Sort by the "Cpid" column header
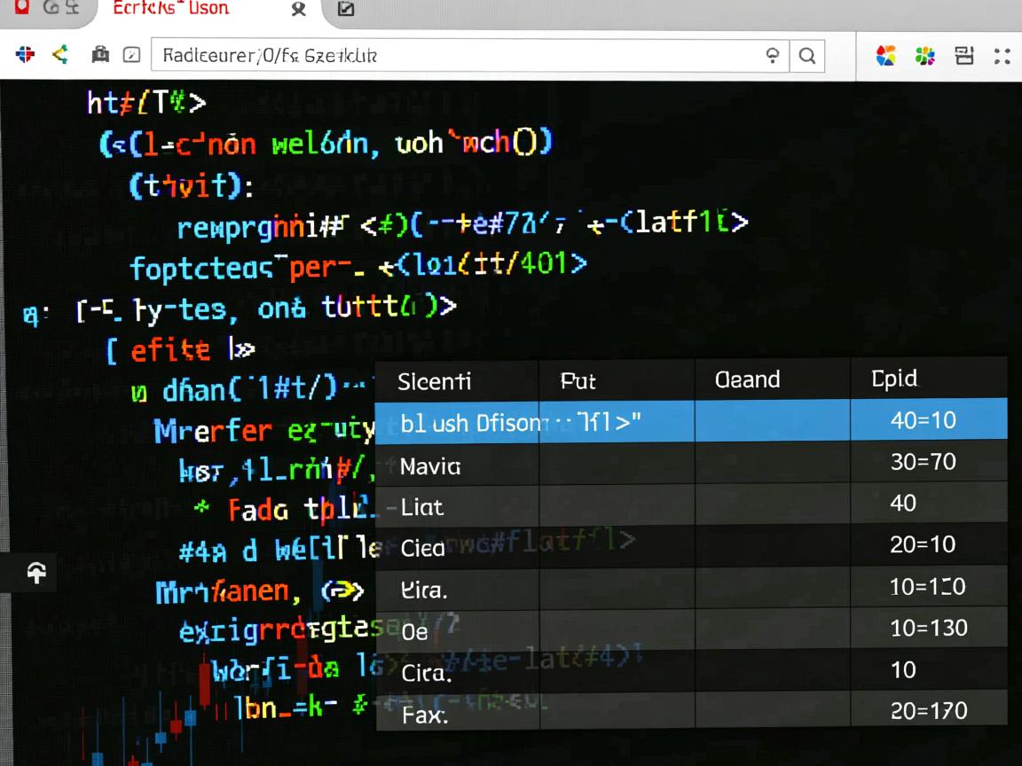Image resolution: width=1022 pixels, height=766 pixels. (894, 379)
